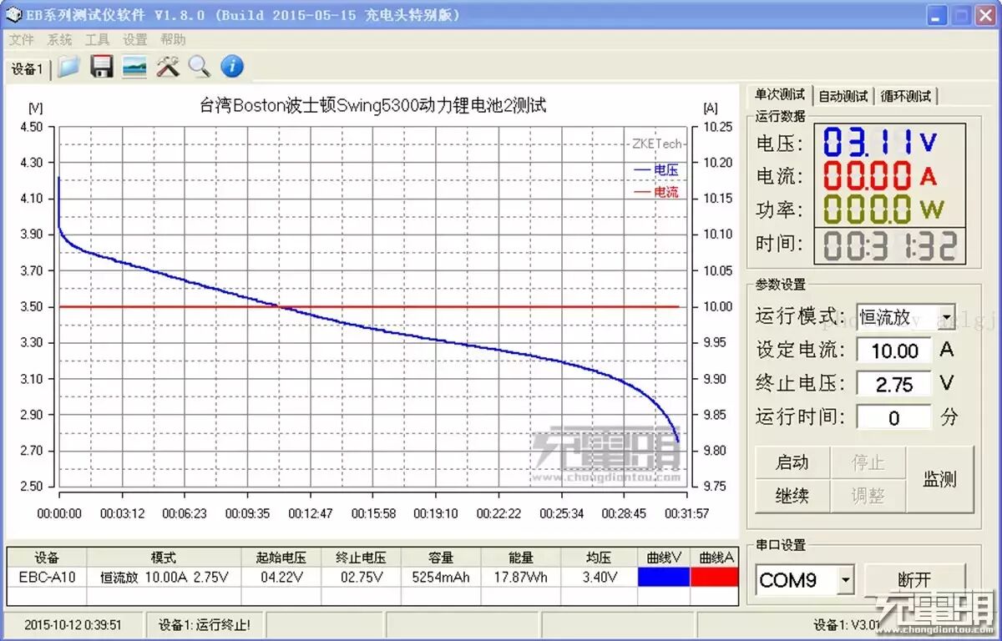1002x641 pixels.
Task: Open the 文件 menu
Action: coord(21,39)
